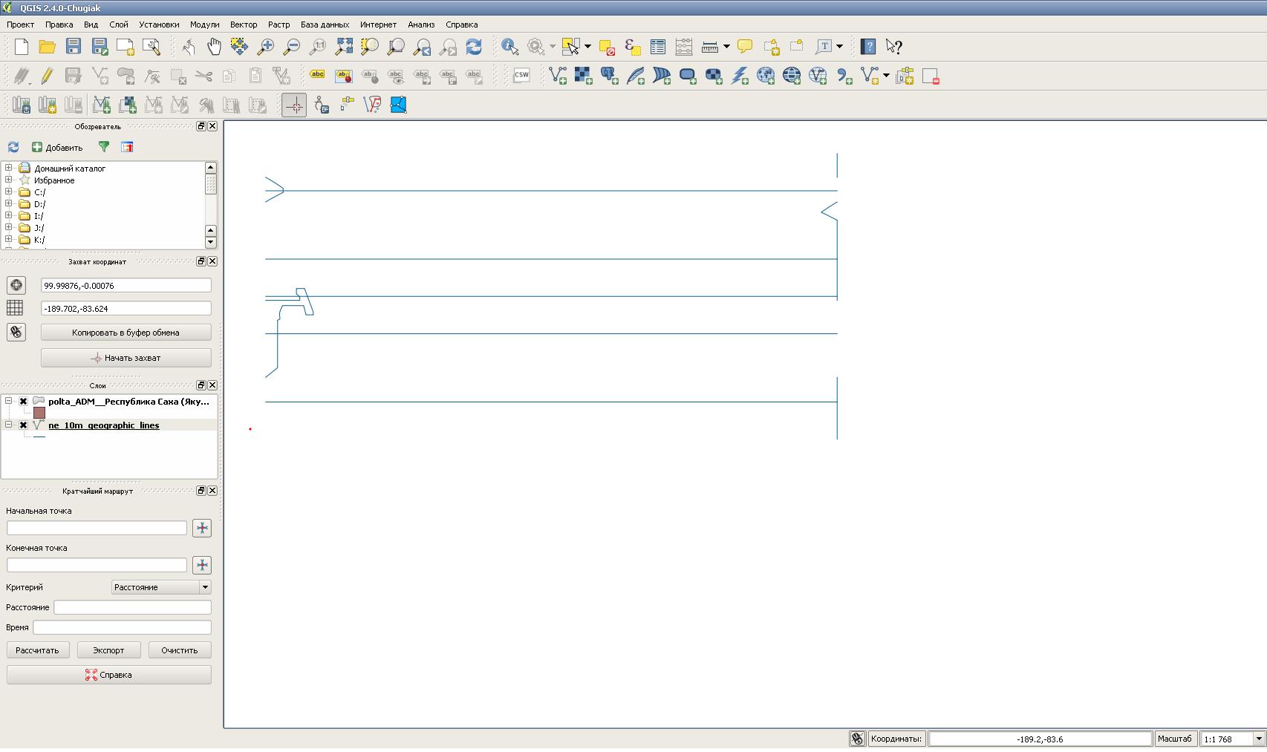Open the Вектор menu
This screenshot has width=1267, height=752.
[244, 24]
